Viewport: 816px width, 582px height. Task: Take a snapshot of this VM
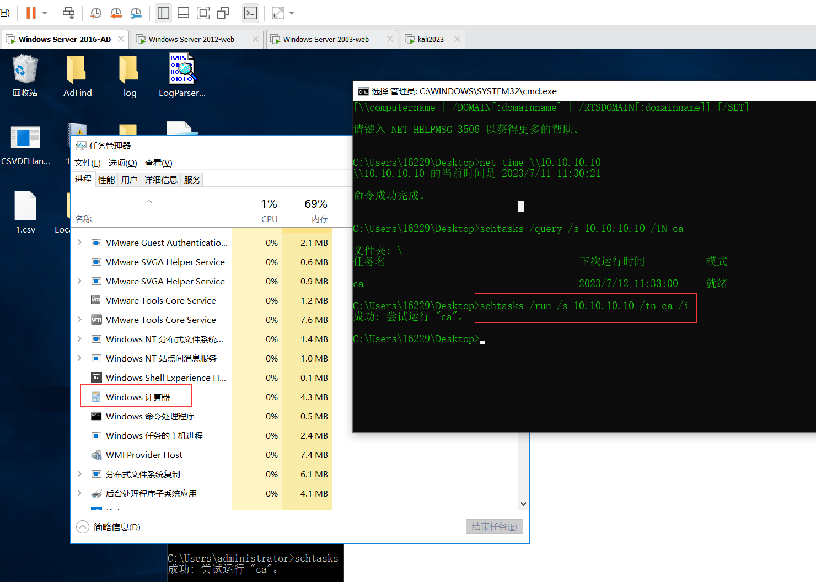(96, 13)
